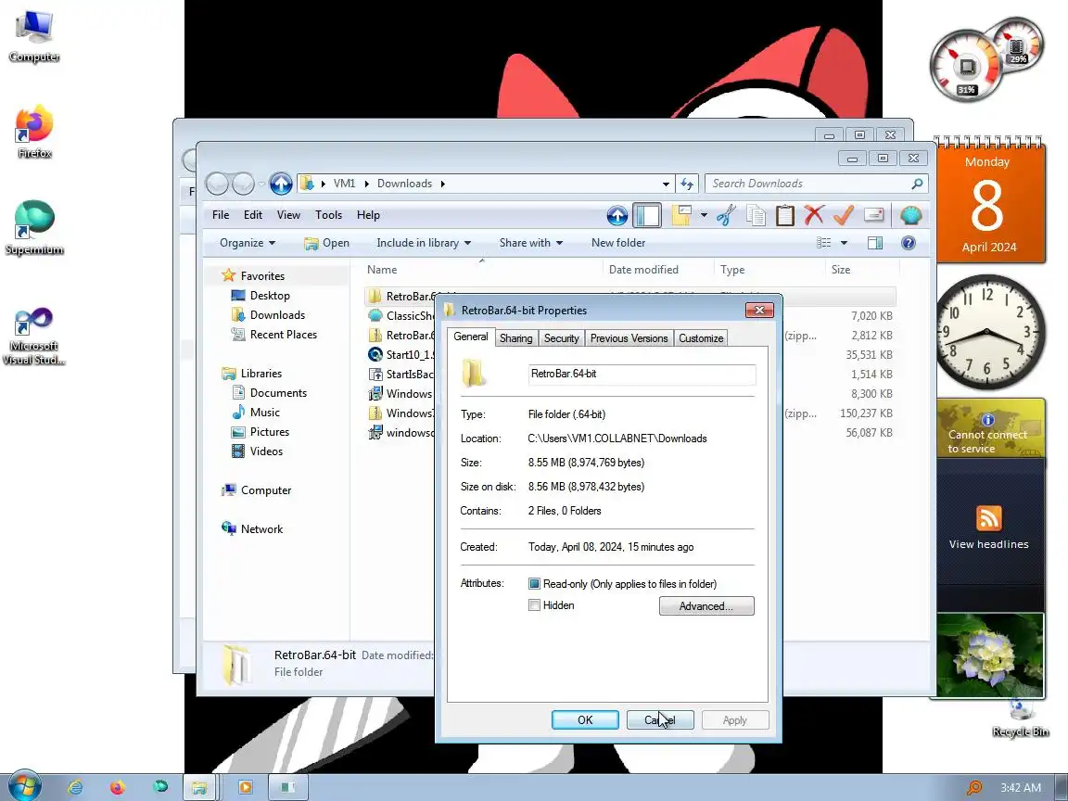
Task: Click Internet Explorer in taskbar
Action: (75, 787)
